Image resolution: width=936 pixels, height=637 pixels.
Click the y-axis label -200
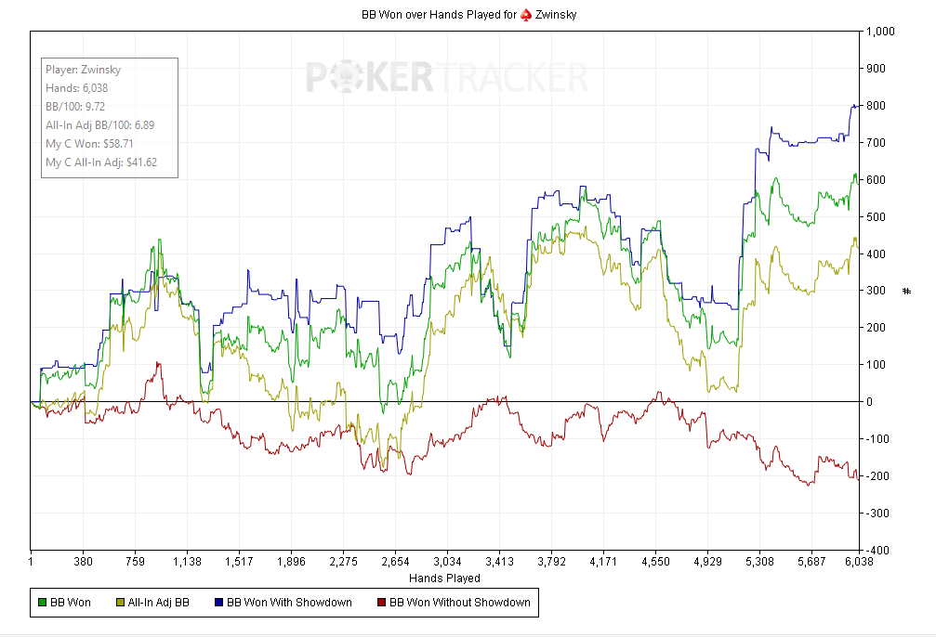click(877, 476)
